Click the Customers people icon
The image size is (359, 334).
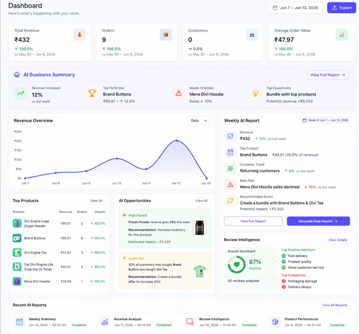pyautogui.click(x=252, y=35)
